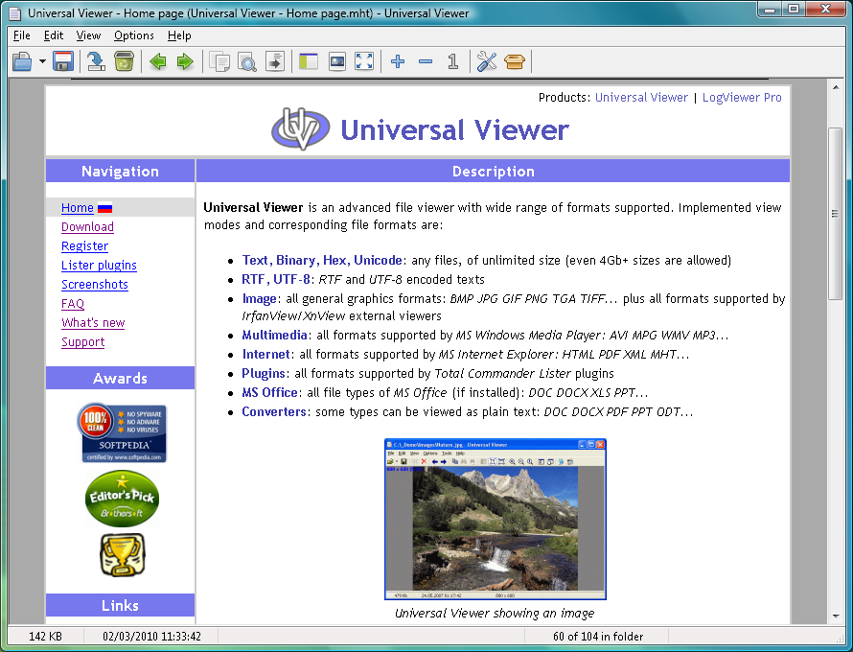Screen dimensions: 853x652
Task: Open the What's new link
Action: [x=93, y=323]
